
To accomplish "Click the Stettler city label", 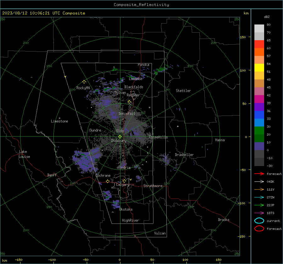I will (x=183, y=91).
